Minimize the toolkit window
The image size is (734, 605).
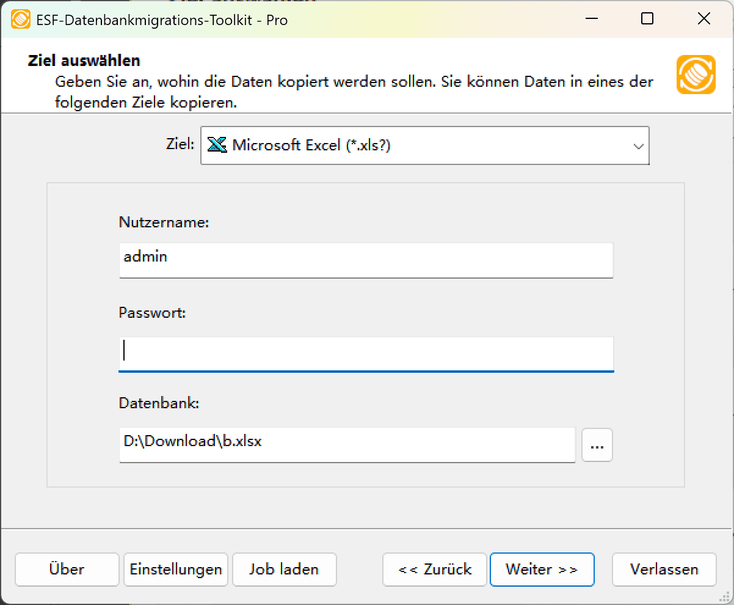click(590, 19)
